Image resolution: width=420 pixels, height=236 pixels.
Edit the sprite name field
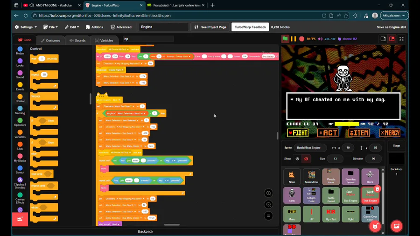tap(310, 148)
